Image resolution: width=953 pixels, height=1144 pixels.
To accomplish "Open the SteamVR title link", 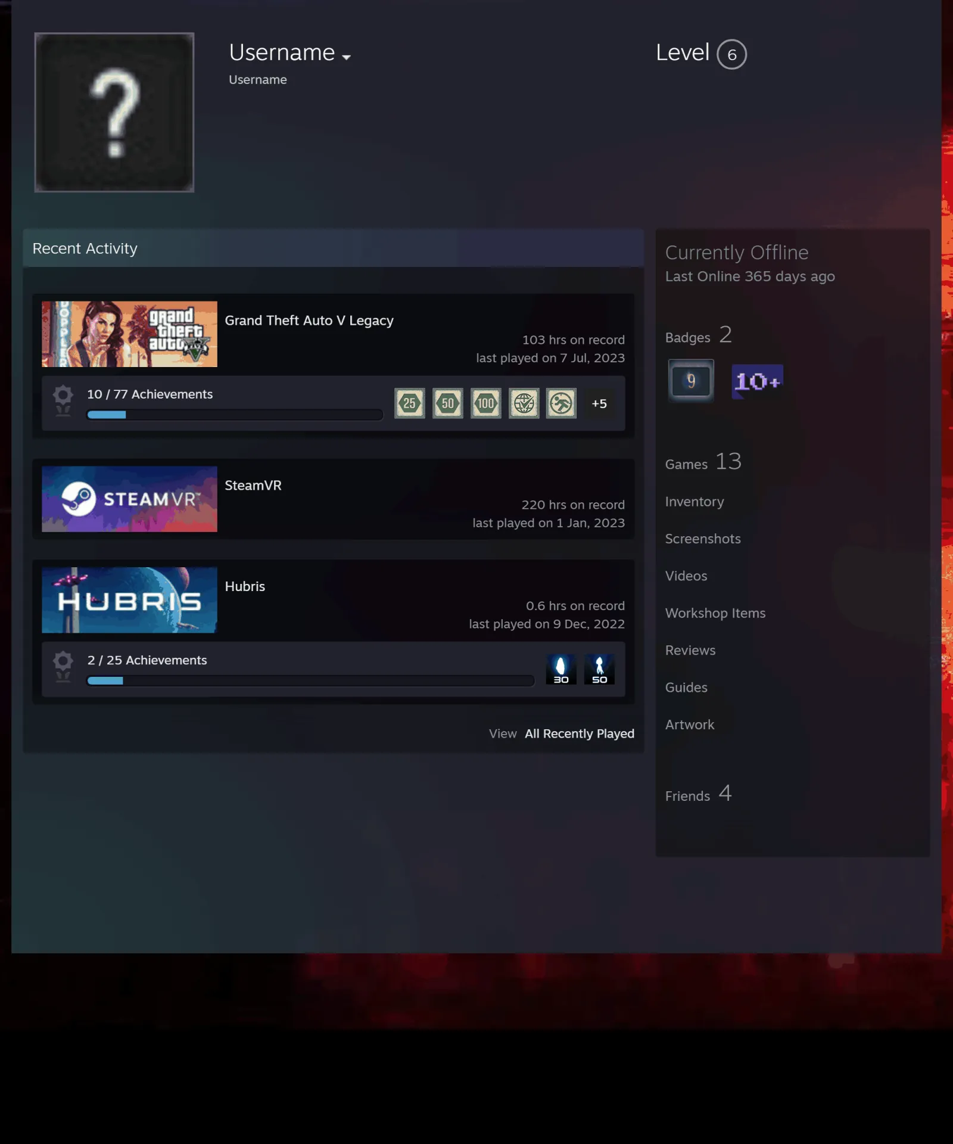I will [253, 486].
